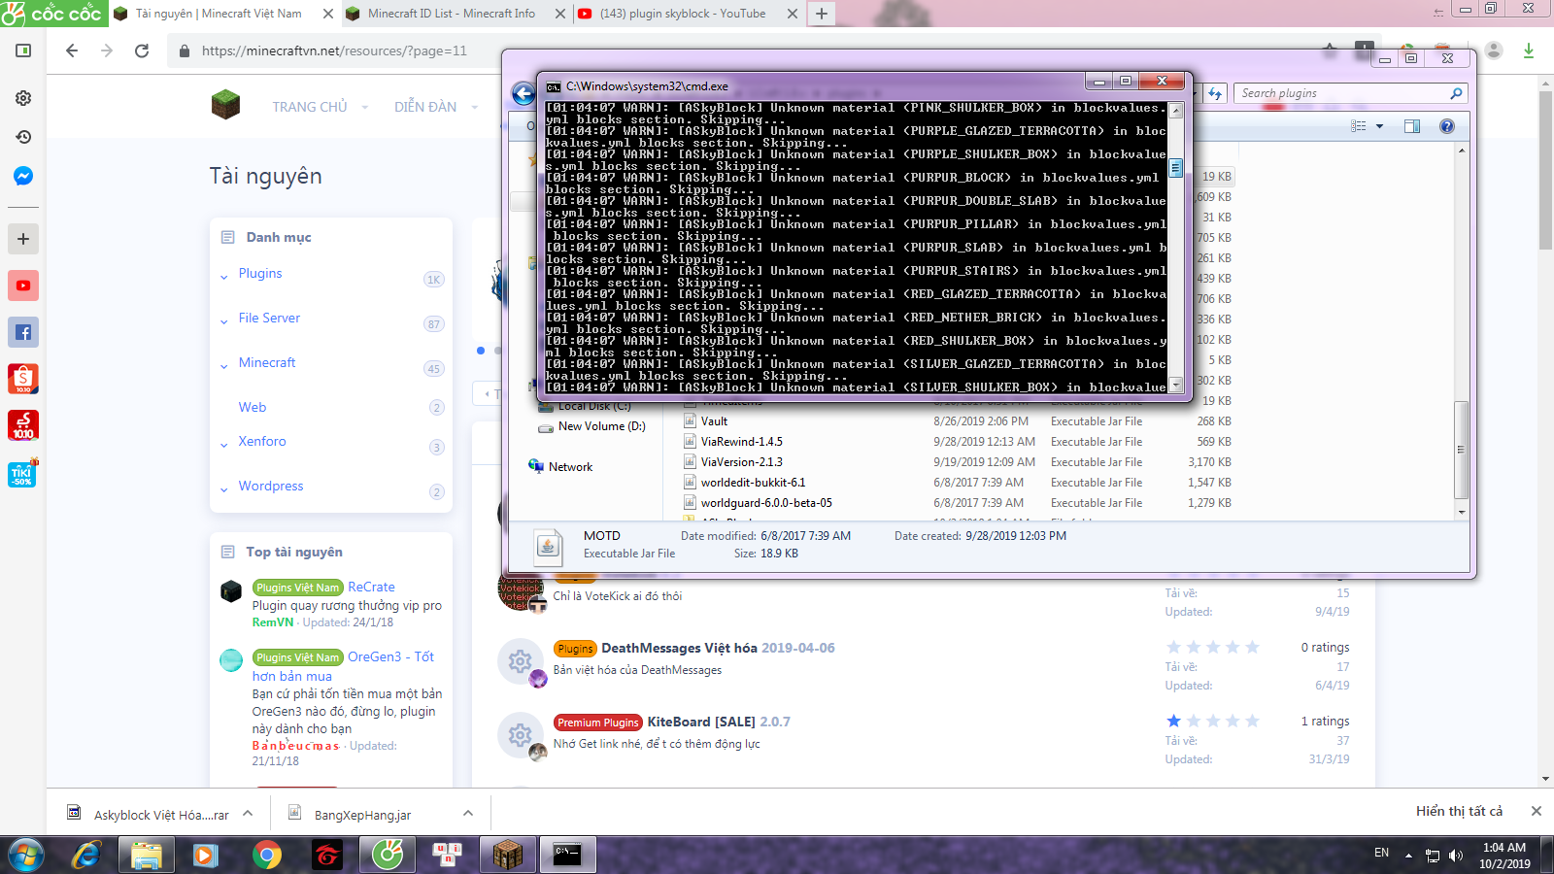Click the magnifier in Search plugins box
1554x874 pixels.
[1456, 93]
